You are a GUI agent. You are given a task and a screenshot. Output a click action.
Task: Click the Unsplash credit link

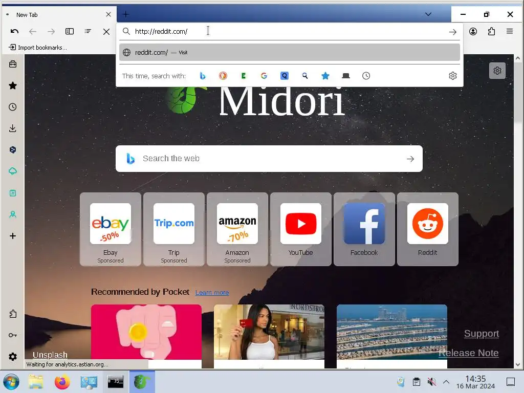50,355
